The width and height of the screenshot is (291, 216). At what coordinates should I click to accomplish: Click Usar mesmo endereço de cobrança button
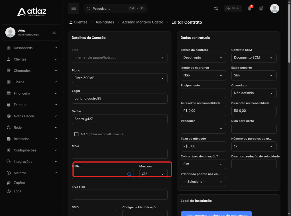pyautogui.click(x=216, y=213)
